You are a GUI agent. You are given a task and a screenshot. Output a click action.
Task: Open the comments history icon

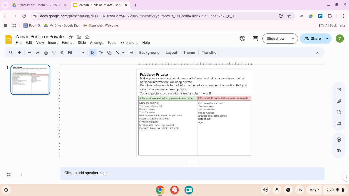click(255, 39)
